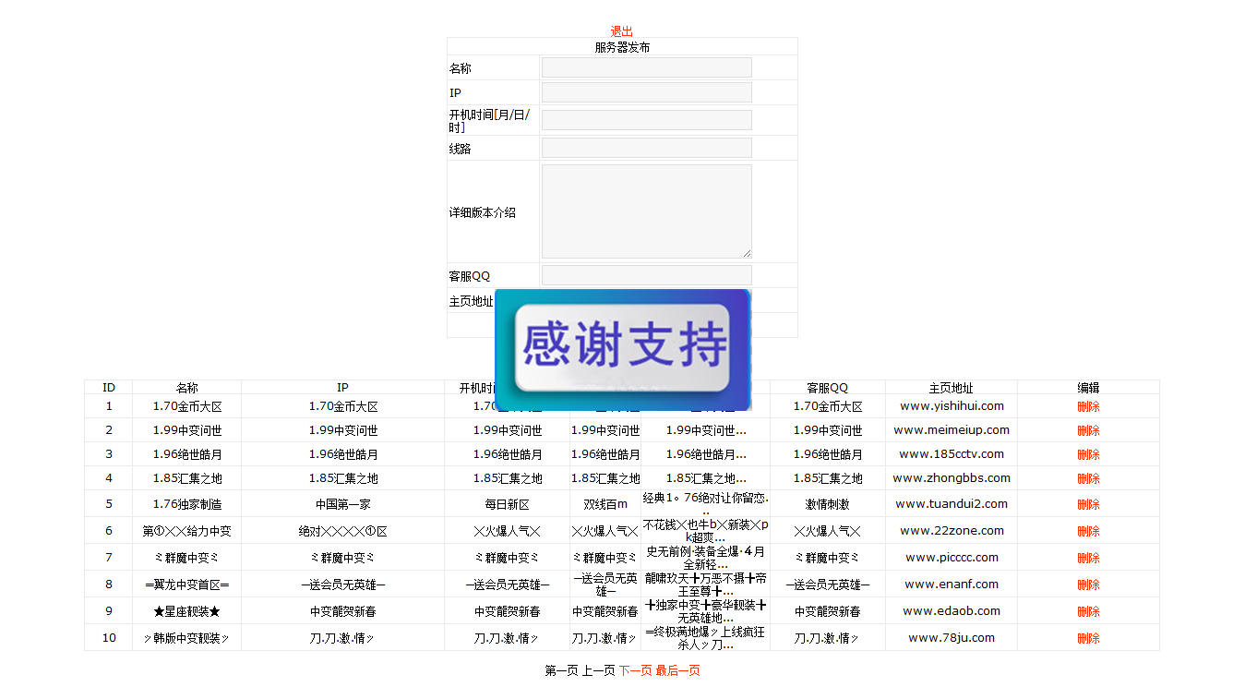
Task: Click 上一页 previous page text
Action: click(598, 671)
